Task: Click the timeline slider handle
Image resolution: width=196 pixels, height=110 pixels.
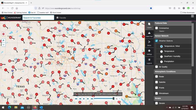Action: pos(114,99)
